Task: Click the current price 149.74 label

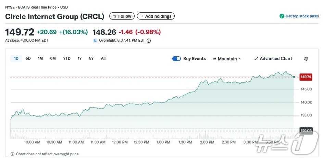Action: (306, 77)
